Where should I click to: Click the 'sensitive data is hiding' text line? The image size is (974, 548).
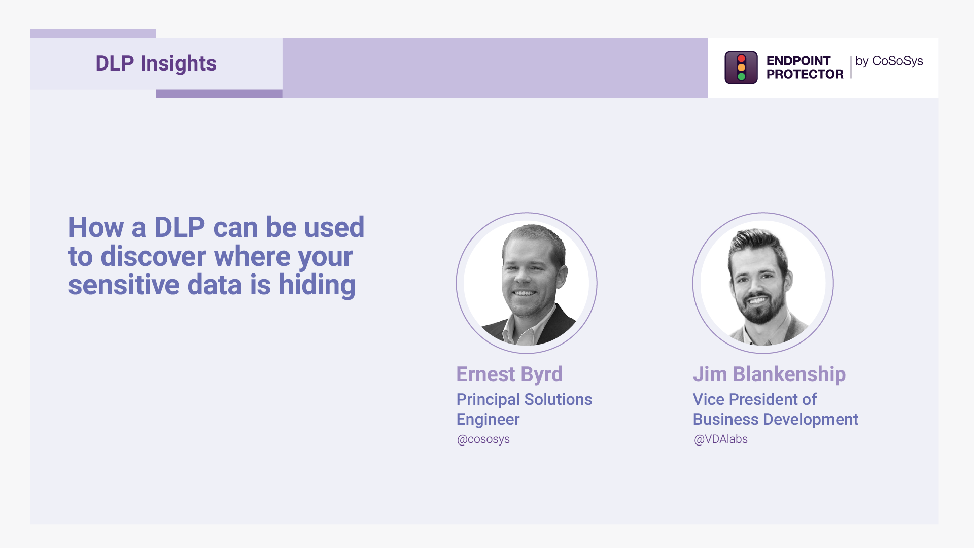click(x=212, y=285)
